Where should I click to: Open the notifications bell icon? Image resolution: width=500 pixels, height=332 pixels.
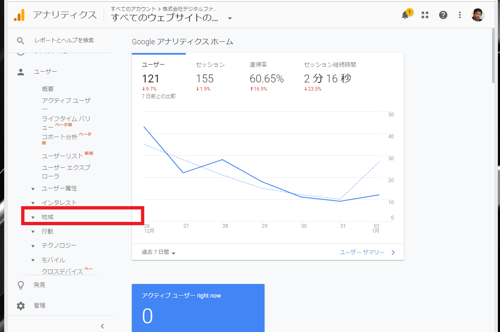coord(405,15)
